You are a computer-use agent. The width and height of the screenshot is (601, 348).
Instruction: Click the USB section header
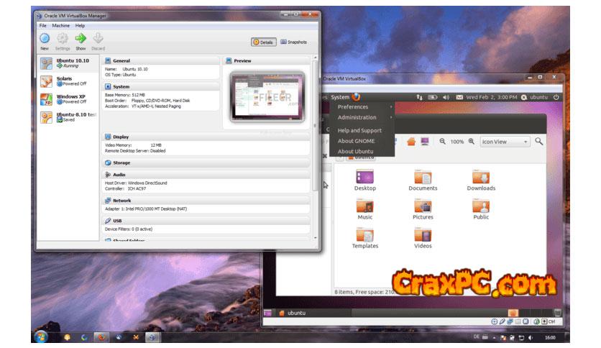206,221
